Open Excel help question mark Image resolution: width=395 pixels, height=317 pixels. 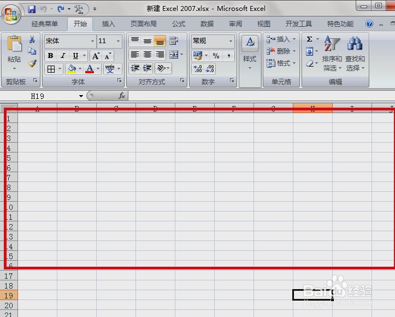(x=369, y=24)
